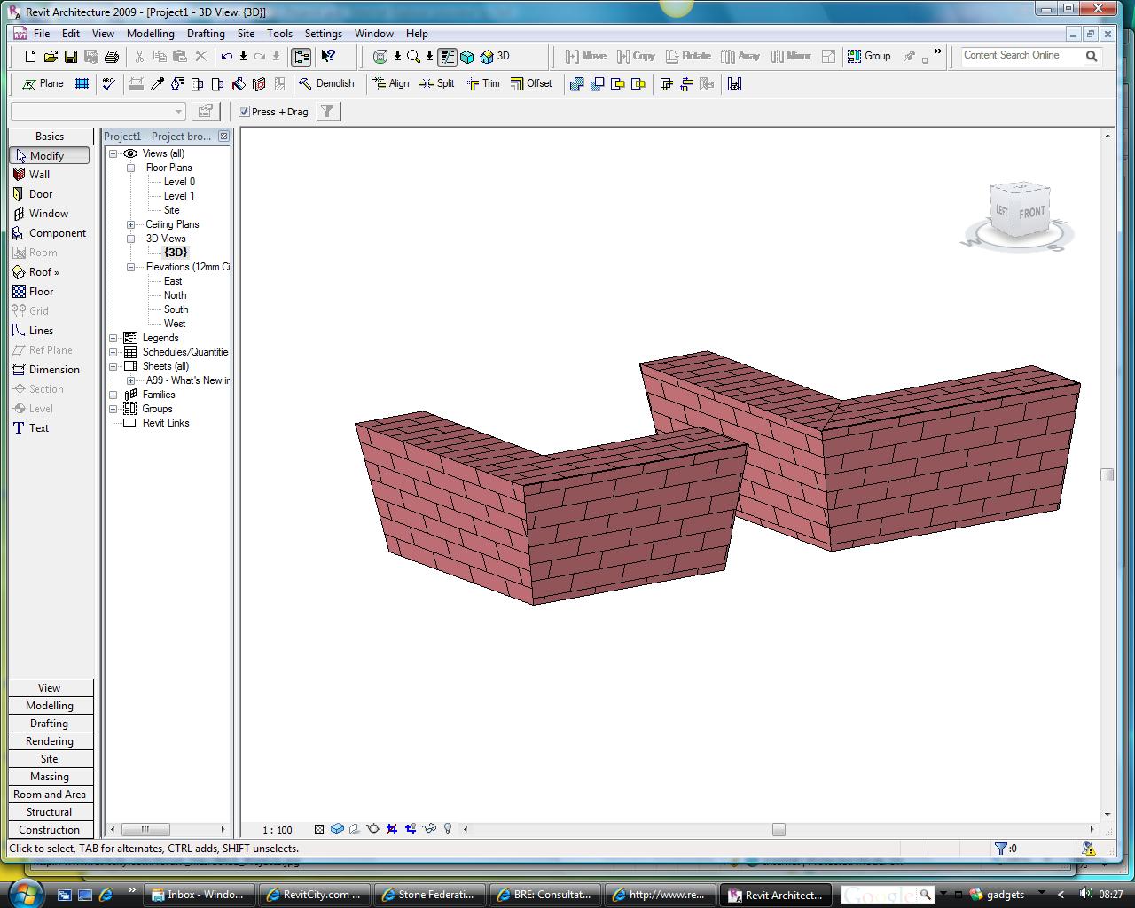Screen dimensions: 1135x908
Task: Click the Split tool
Action: [x=436, y=83]
